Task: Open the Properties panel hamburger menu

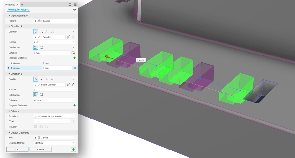Action: coord(75,5)
